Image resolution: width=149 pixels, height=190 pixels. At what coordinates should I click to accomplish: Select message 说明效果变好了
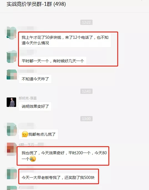[x=35, y=106]
